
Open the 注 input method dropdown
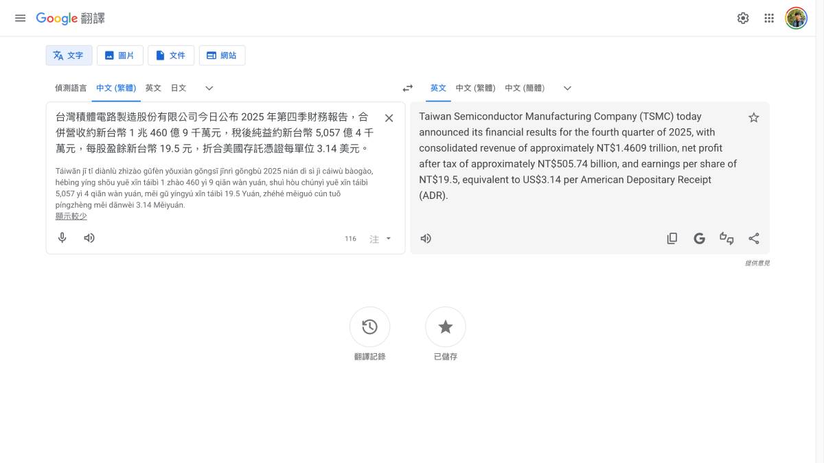tap(380, 239)
